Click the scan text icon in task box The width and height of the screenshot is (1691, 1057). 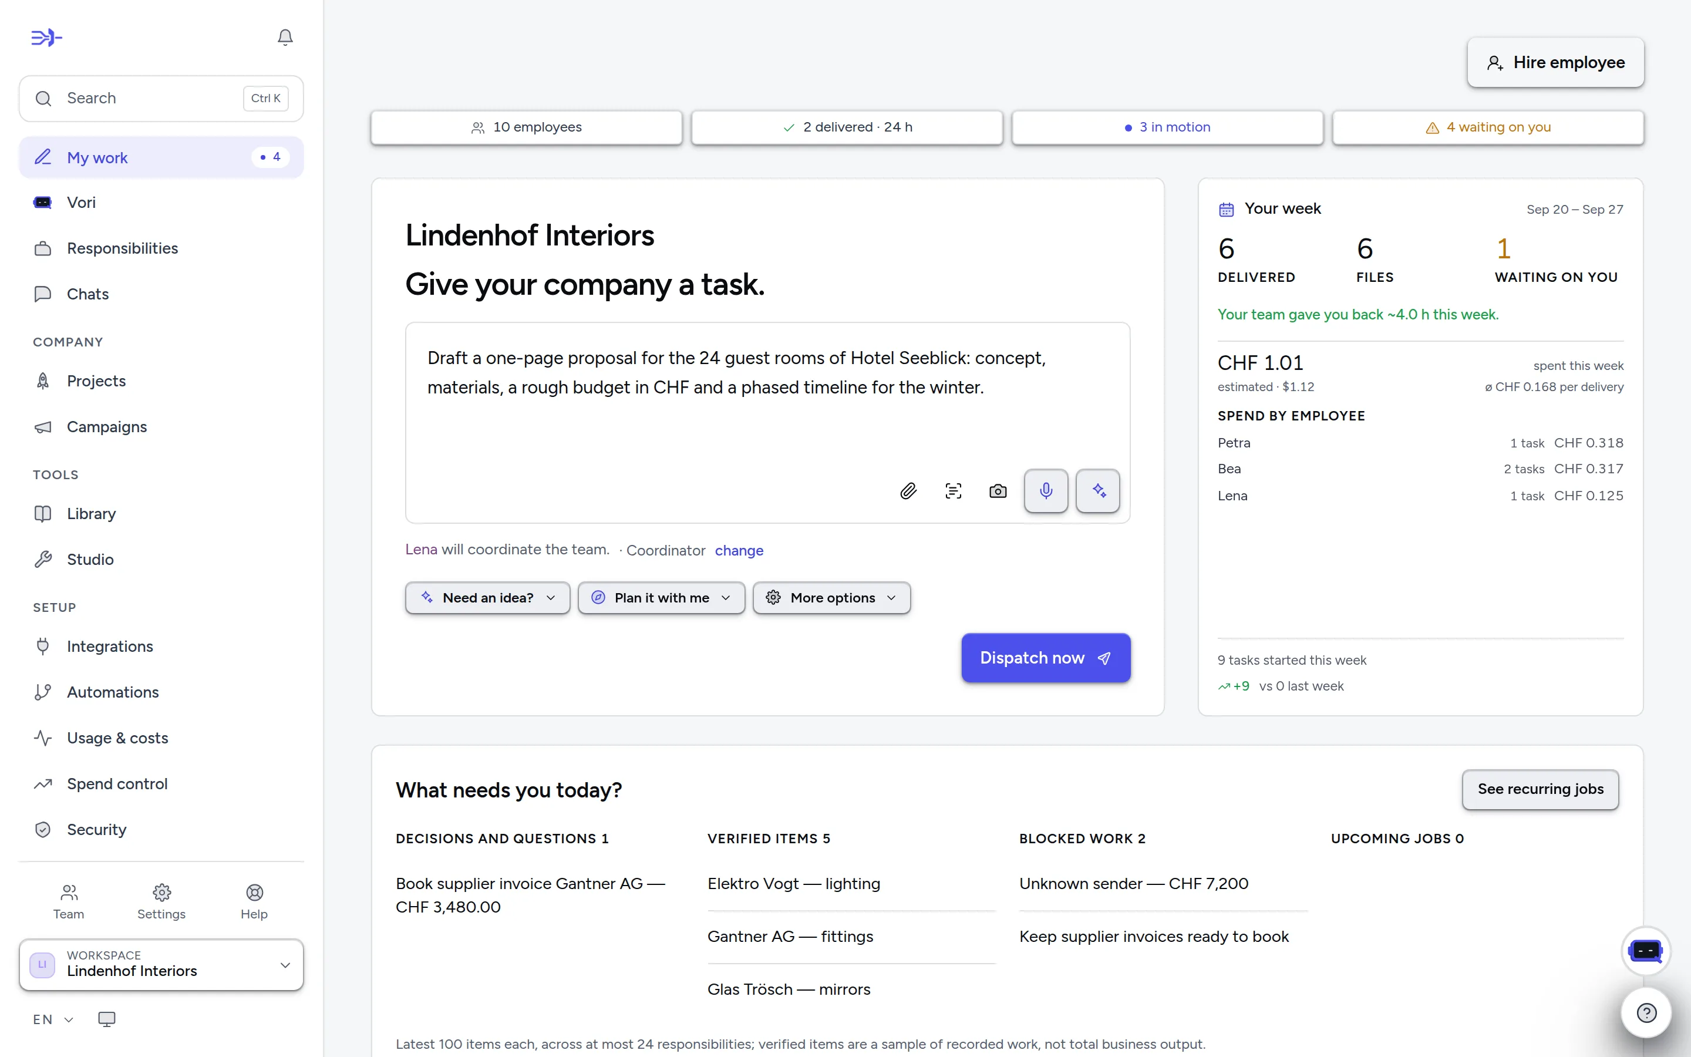953,491
